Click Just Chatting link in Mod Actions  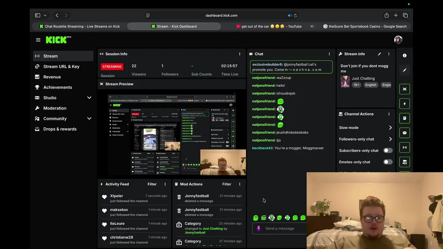coord(213,229)
